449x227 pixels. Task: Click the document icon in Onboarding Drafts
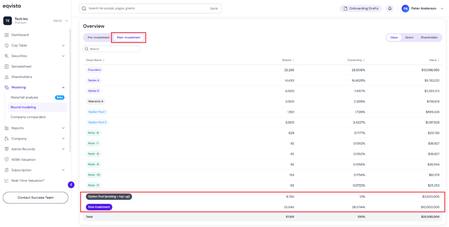(346, 9)
